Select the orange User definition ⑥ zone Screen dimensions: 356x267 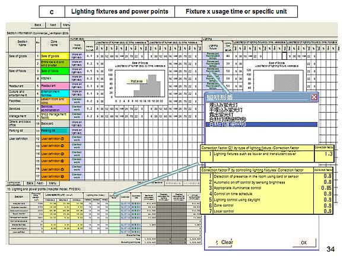click(x=55, y=176)
